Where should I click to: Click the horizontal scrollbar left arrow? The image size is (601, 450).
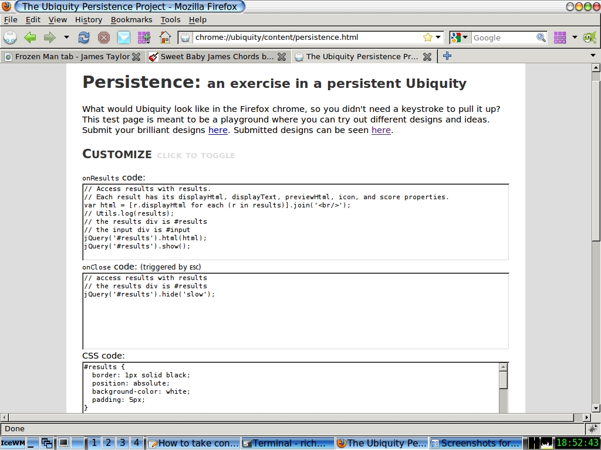pos(4,417)
